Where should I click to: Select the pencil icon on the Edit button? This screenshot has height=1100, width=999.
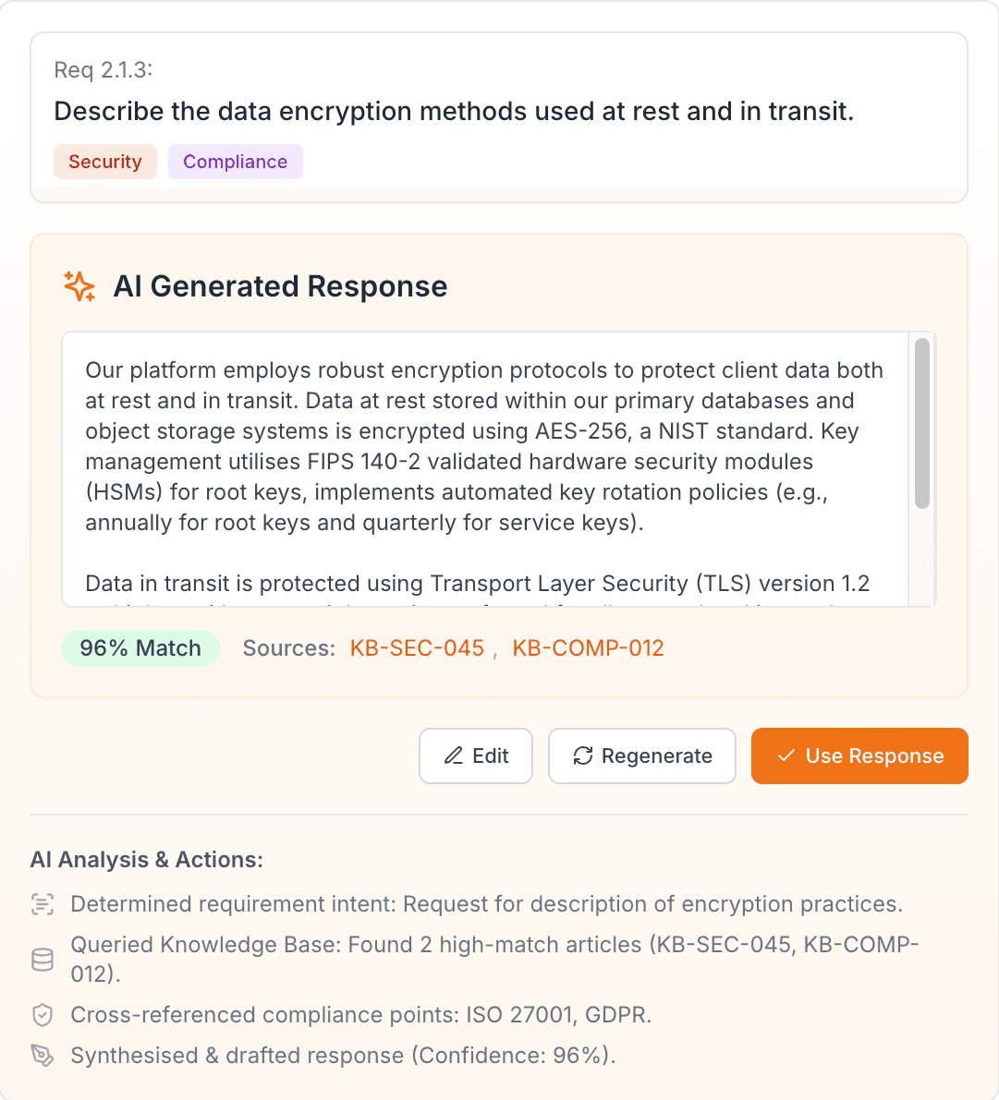[456, 755]
